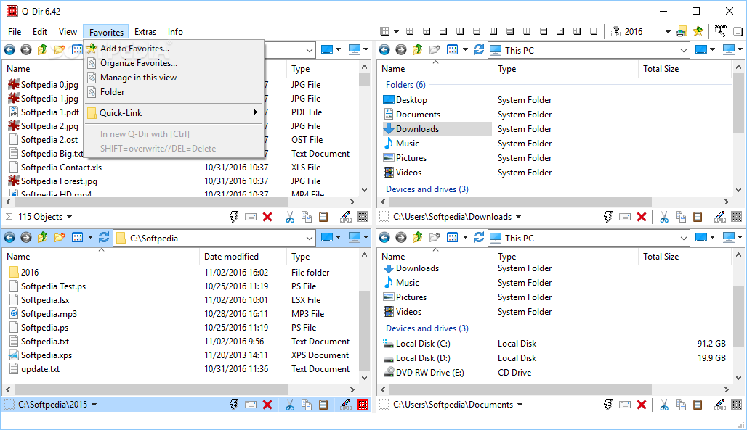This screenshot has height=430, width=747.
Task: Click rename icon in Downloads path status bar
Action: point(625,217)
